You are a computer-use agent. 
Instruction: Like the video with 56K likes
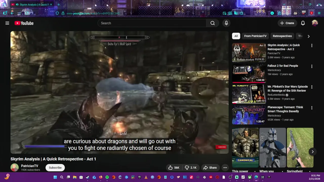click(x=174, y=168)
